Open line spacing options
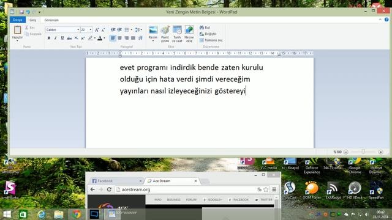The image size is (392, 220). (x=138, y=30)
